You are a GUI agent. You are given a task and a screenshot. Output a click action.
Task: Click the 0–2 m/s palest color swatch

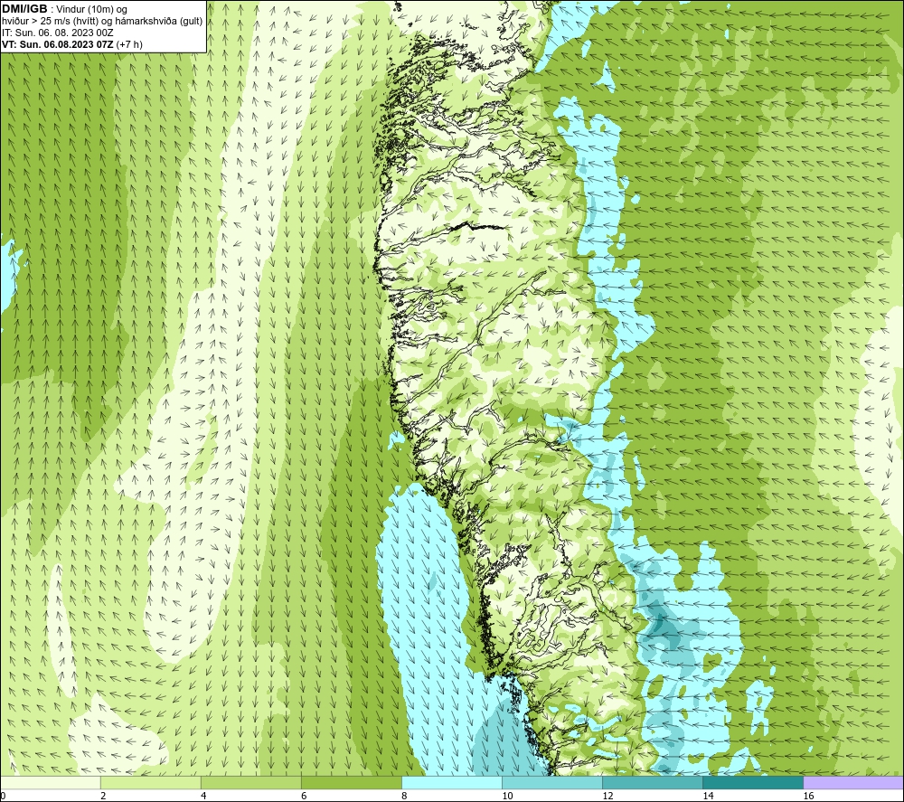[51, 782]
